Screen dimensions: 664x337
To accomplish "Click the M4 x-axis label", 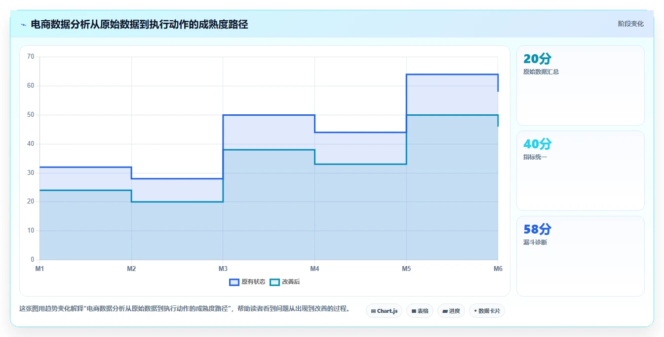I will click(x=314, y=269).
